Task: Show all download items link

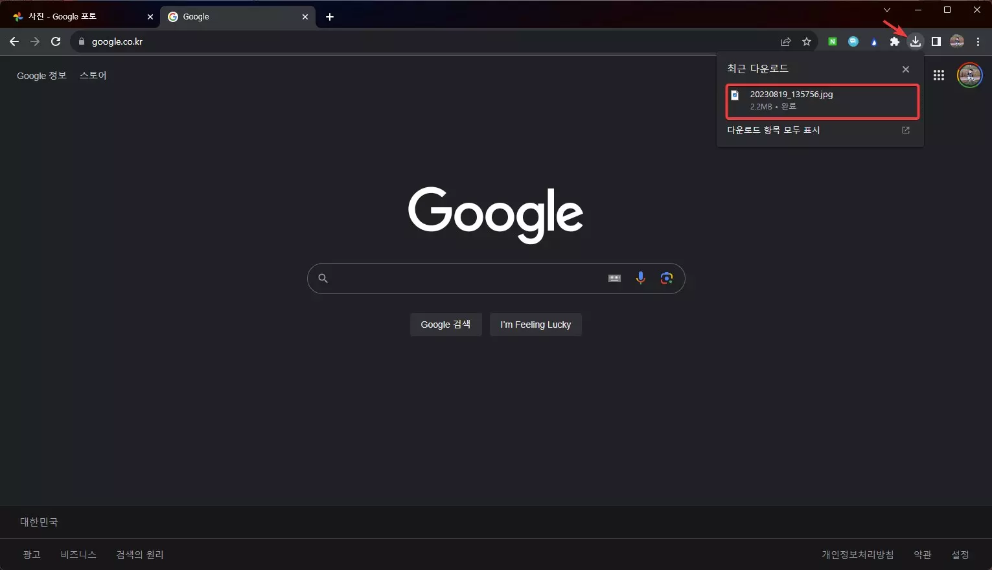Action: (x=774, y=130)
